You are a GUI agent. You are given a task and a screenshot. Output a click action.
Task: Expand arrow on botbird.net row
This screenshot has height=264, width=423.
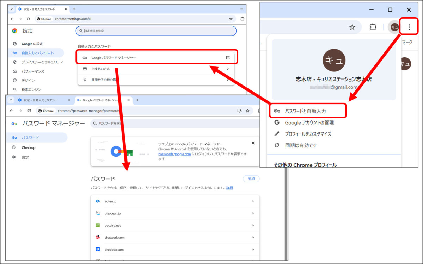(253, 225)
